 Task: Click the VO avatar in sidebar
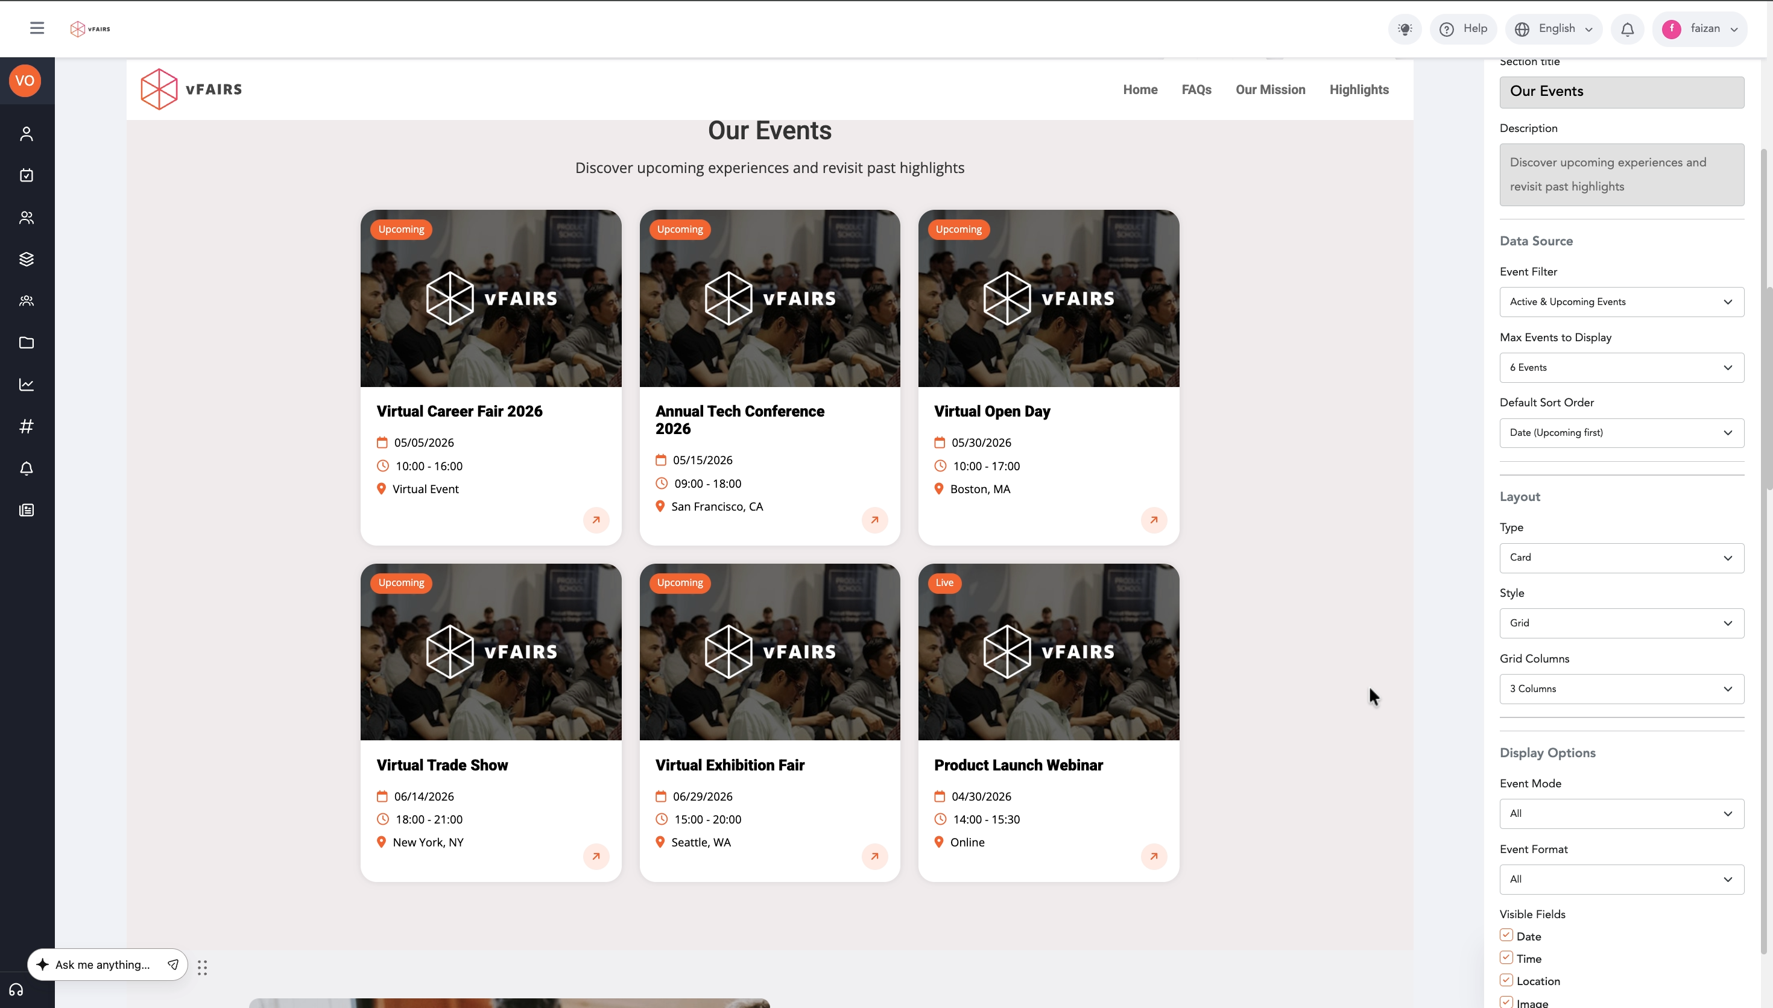[x=25, y=80]
